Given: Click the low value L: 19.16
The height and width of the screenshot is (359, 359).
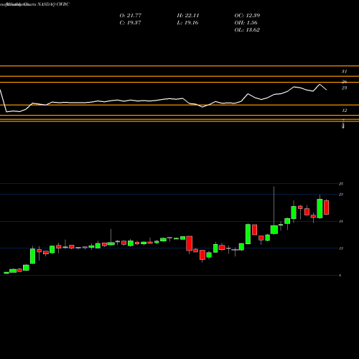Looking at the screenshot, I should pyautogui.click(x=187, y=22).
